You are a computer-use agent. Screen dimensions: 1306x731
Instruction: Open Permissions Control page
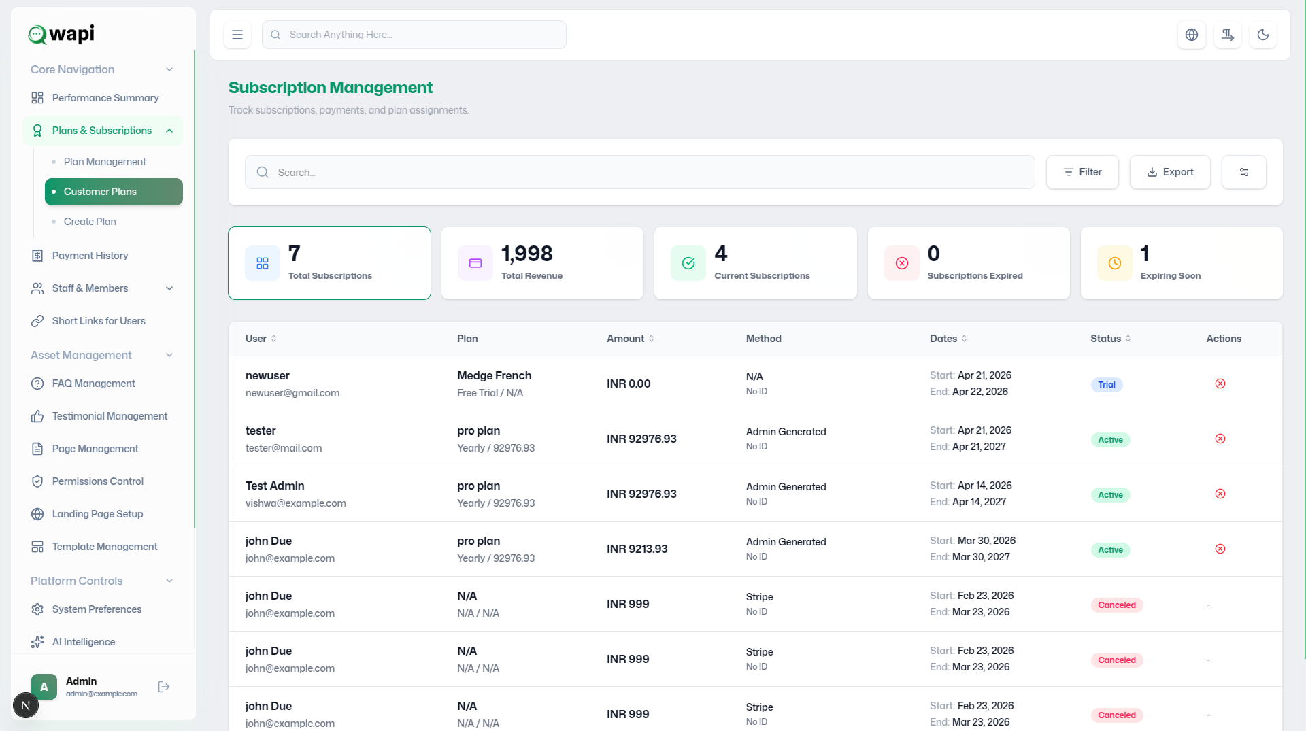pyautogui.click(x=103, y=481)
